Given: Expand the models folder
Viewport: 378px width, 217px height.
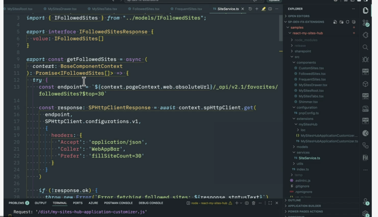Looking at the screenshot, I should 302,147.
